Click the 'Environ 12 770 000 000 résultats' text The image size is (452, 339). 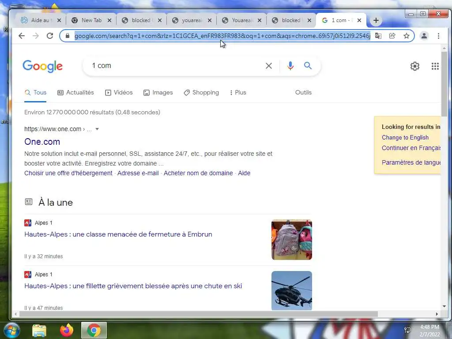tap(92, 113)
